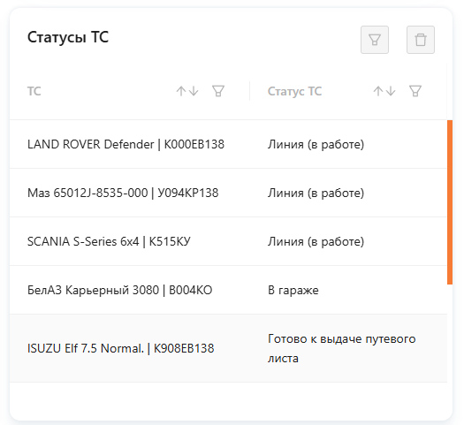Select Маз 65012J-8535-000 row

228,193
